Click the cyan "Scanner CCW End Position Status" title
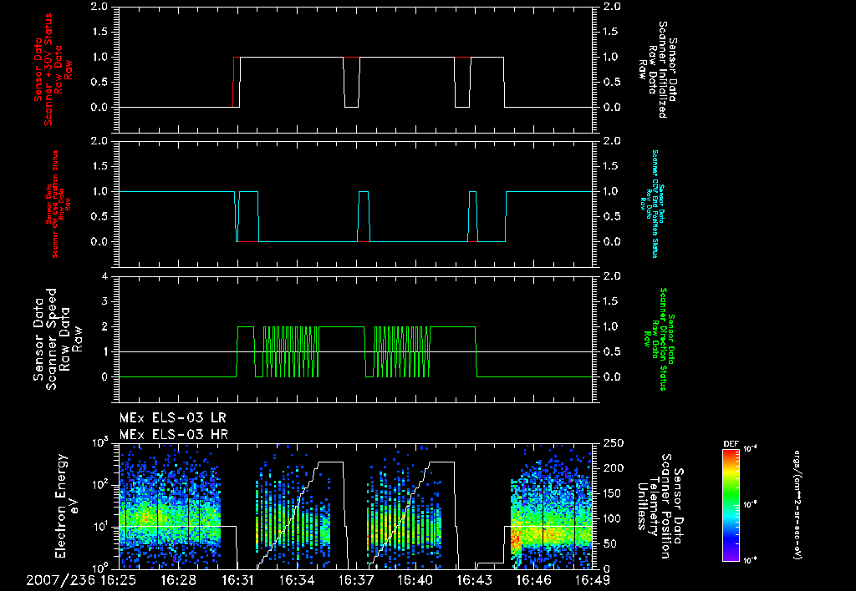 [x=652, y=204]
